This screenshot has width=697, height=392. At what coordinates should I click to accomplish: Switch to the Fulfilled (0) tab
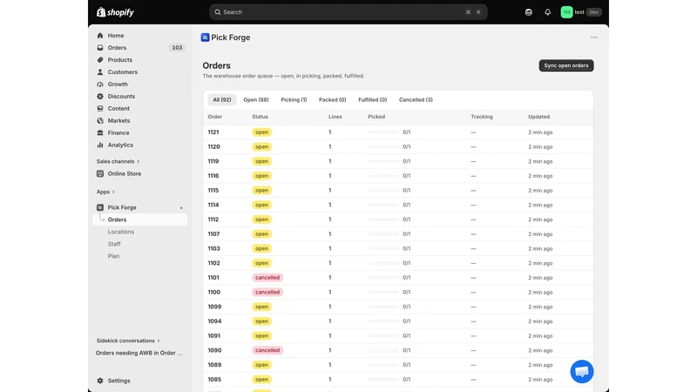pyautogui.click(x=373, y=99)
